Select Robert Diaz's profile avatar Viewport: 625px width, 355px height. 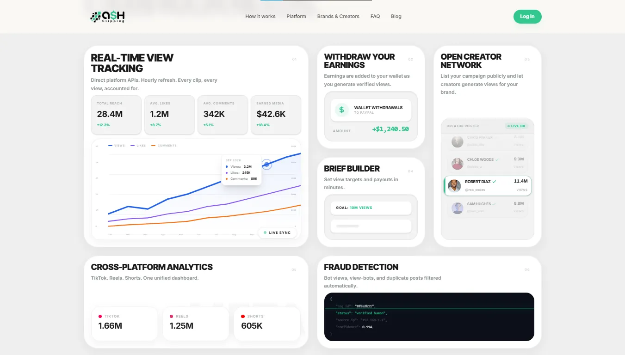point(454,186)
